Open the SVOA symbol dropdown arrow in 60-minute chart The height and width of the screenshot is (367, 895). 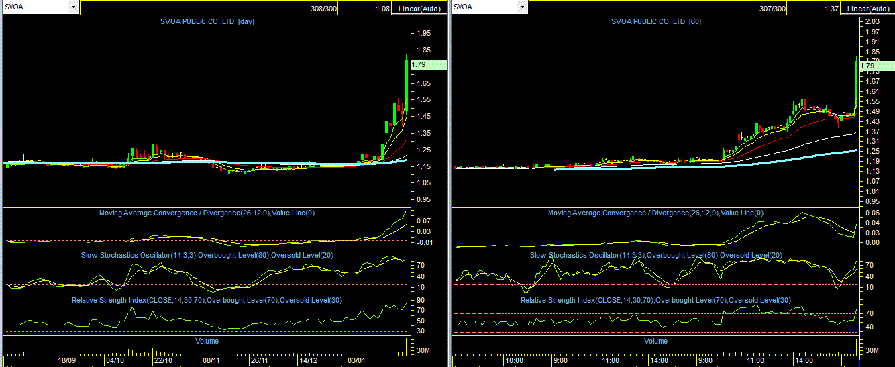[521, 7]
